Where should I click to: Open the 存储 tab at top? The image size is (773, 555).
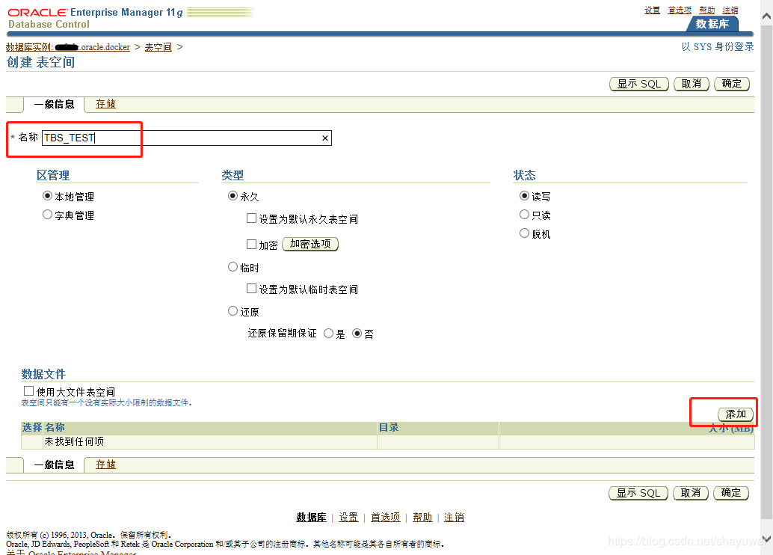[x=105, y=104]
